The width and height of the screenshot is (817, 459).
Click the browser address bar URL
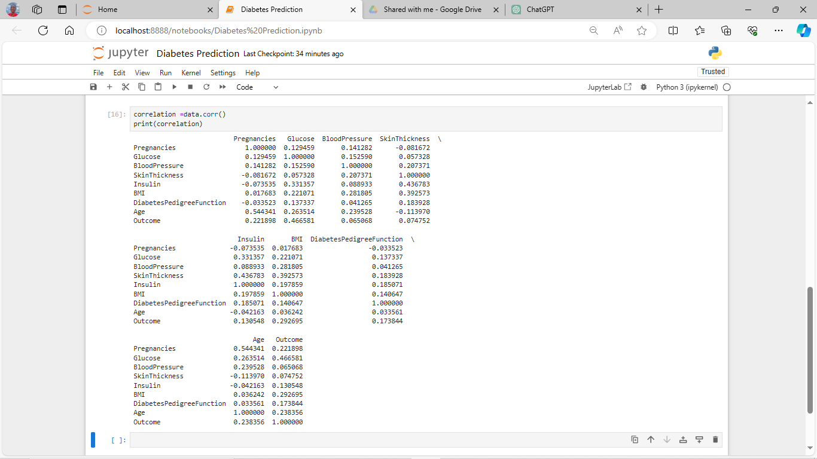[x=218, y=30]
